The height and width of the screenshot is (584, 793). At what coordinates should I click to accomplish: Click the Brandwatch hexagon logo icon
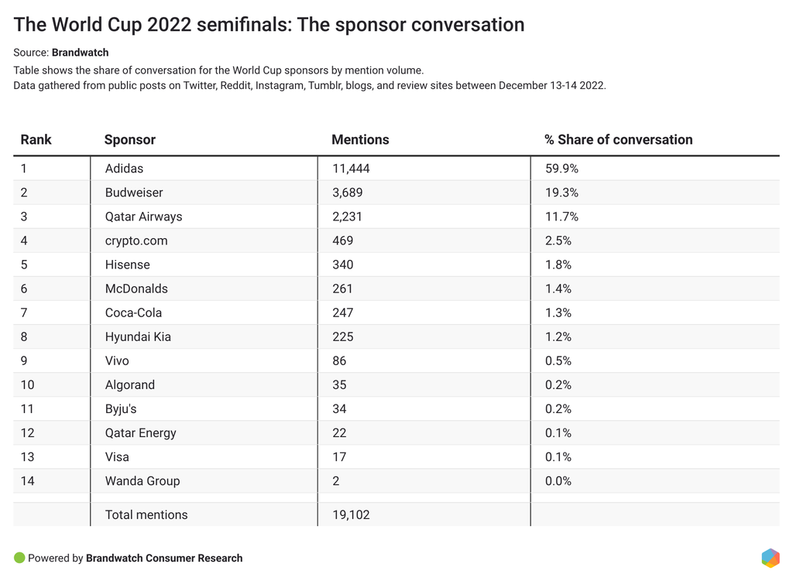coord(770,558)
